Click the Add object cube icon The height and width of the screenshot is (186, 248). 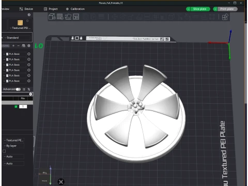[x=52, y=17]
